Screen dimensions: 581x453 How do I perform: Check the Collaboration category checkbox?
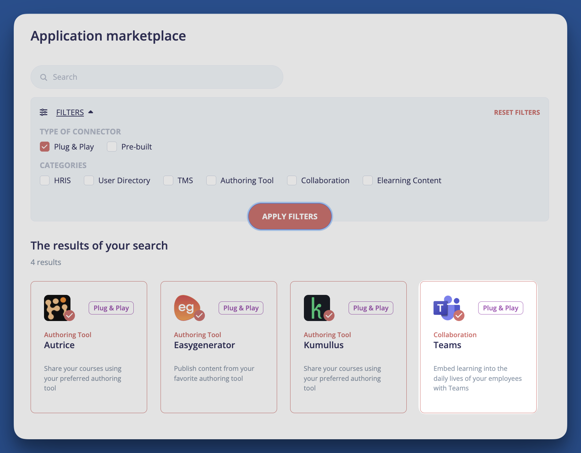[292, 180]
